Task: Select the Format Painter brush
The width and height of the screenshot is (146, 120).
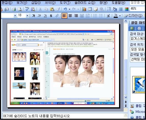Action: [58, 9]
